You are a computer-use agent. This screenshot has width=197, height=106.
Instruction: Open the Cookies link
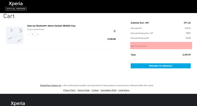95,90
